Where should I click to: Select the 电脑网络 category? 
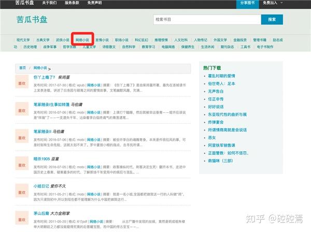(168, 47)
